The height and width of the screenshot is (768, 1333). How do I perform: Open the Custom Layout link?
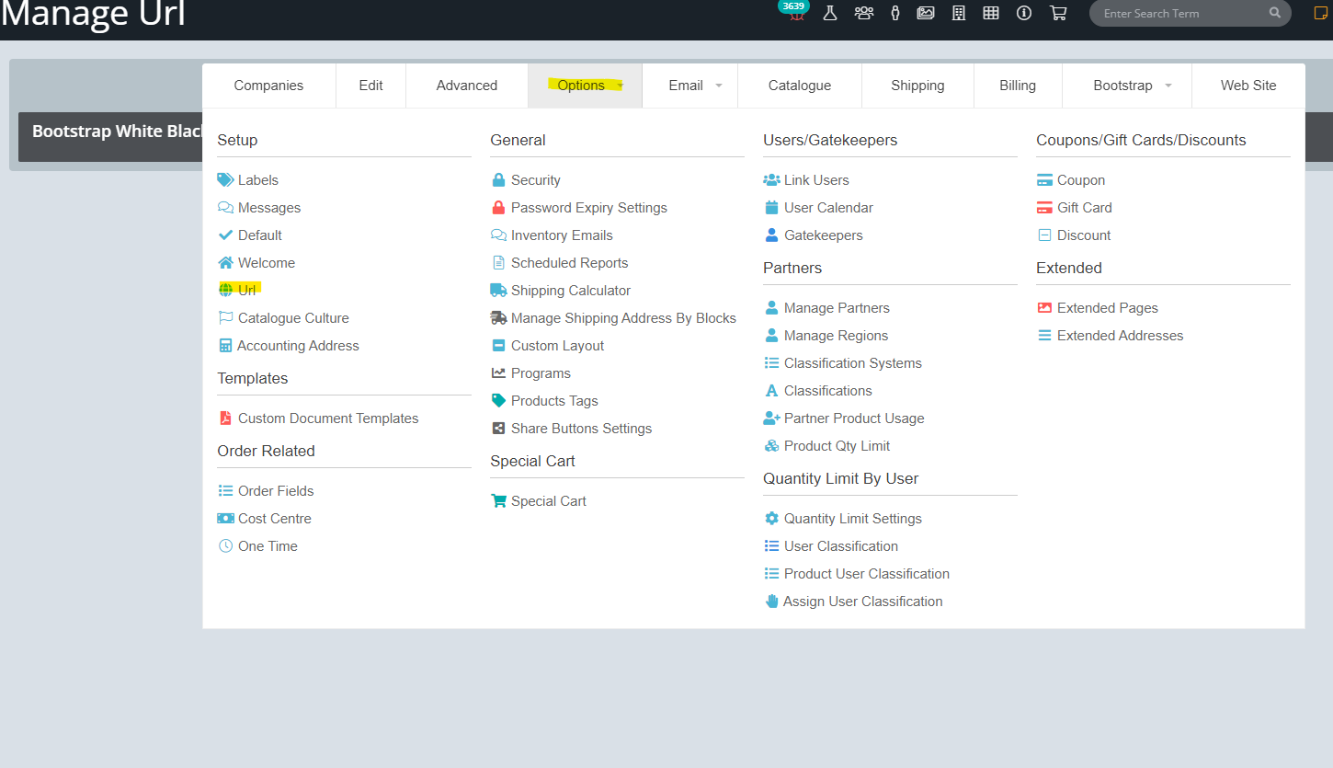558,346
